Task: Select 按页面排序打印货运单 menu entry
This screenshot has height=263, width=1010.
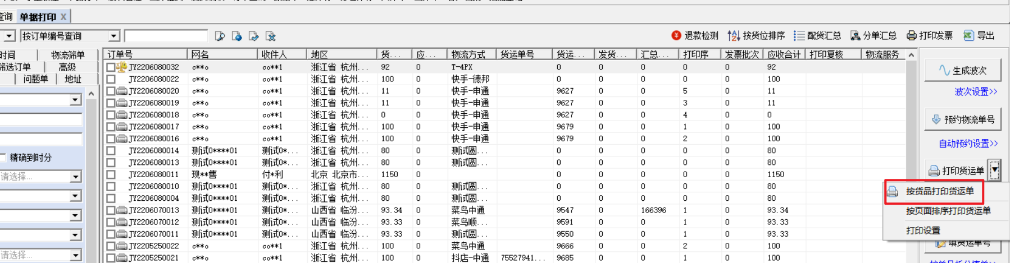Action: (948, 211)
